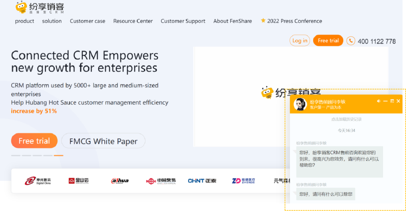Click the chat timestamp 今天16:34

[x=347, y=131]
